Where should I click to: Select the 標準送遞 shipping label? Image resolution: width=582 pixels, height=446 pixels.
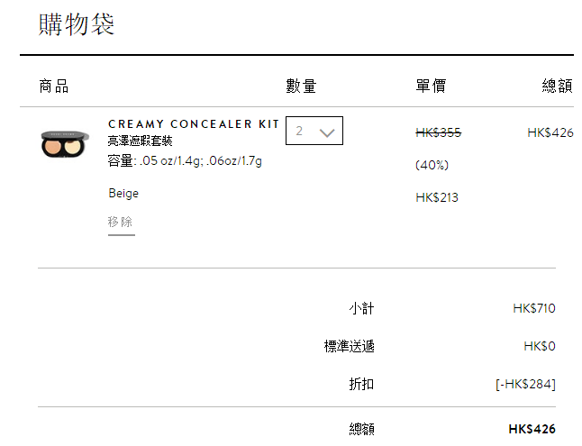point(350,346)
